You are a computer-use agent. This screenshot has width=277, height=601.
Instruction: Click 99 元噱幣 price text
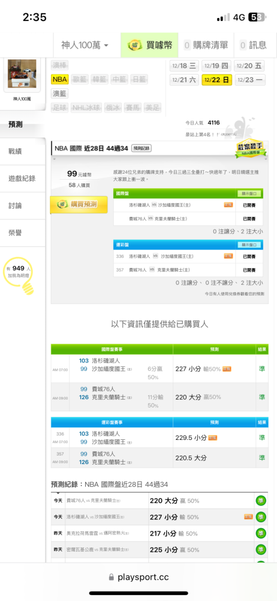click(79, 174)
